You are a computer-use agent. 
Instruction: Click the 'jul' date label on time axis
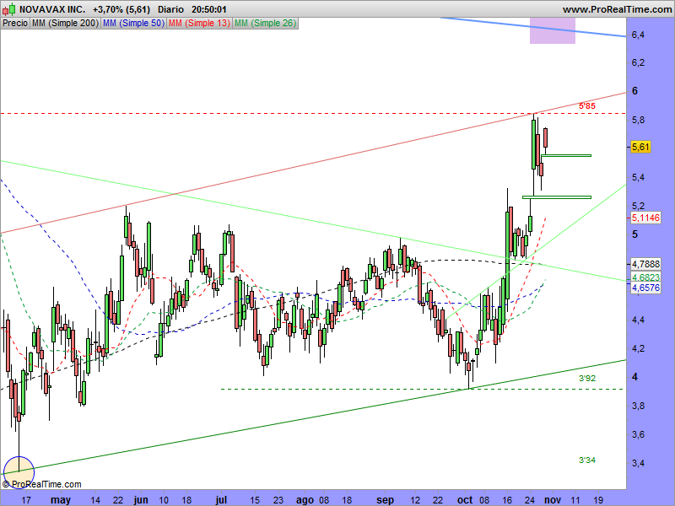(221, 500)
